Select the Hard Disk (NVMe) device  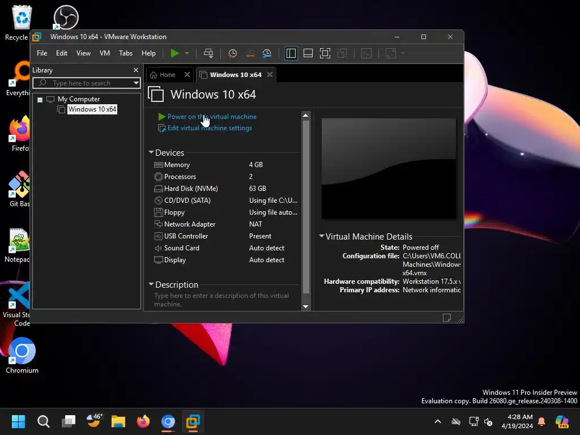pyautogui.click(x=225, y=188)
